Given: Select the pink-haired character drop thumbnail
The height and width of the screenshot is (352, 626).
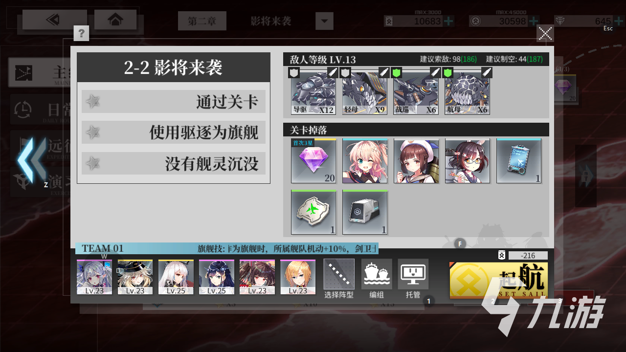Looking at the screenshot, I should (x=365, y=161).
